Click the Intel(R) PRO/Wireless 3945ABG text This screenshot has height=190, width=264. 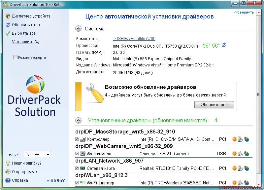(177, 183)
